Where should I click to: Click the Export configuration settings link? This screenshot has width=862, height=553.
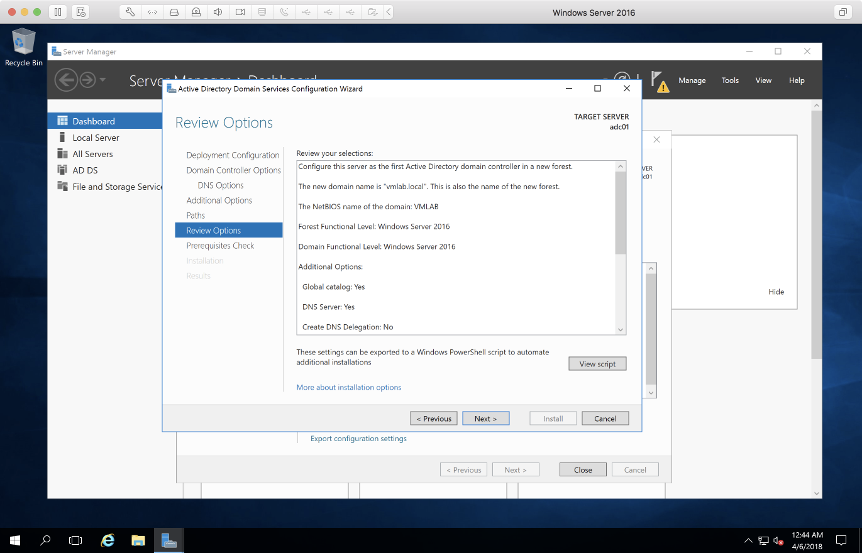pyautogui.click(x=358, y=439)
